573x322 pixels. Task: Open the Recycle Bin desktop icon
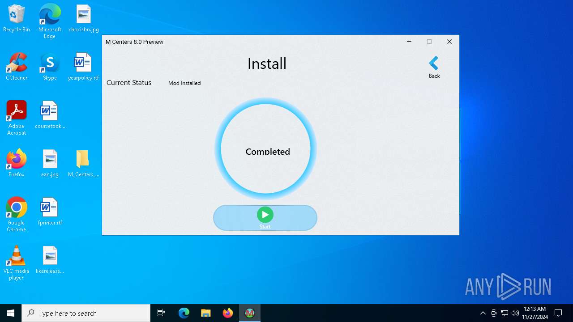click(x=17, y=18)
